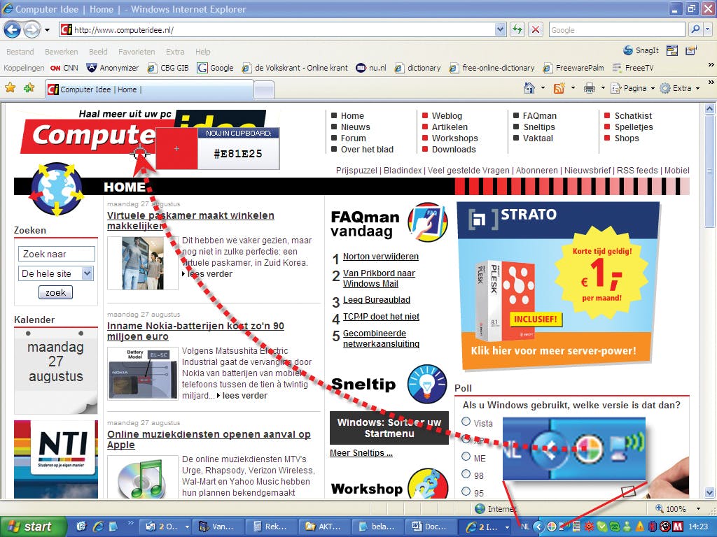Stop loading with the red X icon
717x537 pixels.
535,30
